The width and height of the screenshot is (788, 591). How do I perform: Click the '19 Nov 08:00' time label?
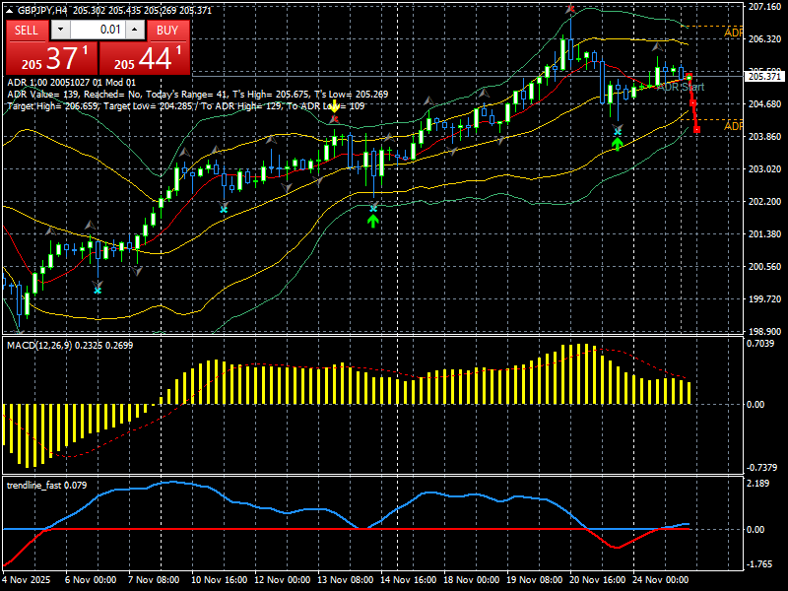click(x=534, y=580)
